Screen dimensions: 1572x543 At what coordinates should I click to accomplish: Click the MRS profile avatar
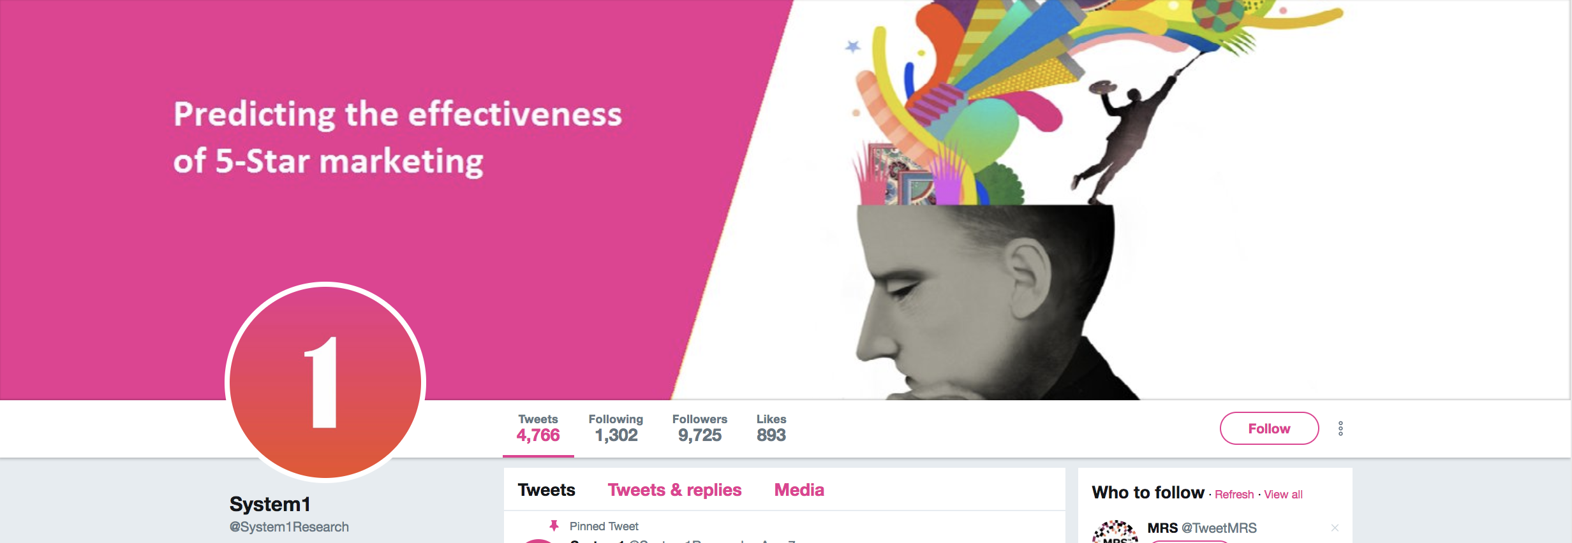point(1115,532)
